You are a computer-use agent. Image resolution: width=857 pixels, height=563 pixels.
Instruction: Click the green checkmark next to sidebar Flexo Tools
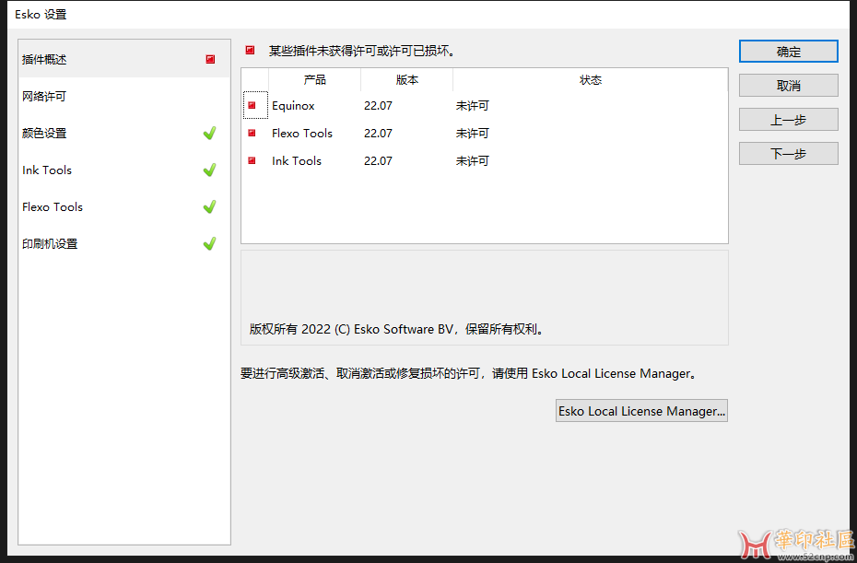pos(209,206)
